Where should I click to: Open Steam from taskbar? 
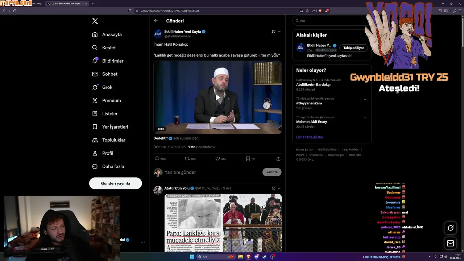point(264,257)
